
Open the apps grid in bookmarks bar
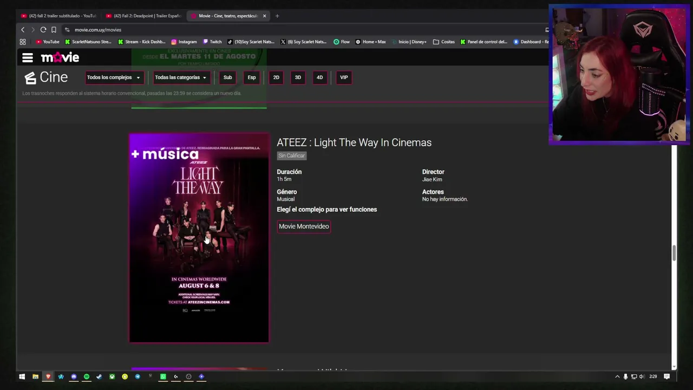(x=23, y=42)
